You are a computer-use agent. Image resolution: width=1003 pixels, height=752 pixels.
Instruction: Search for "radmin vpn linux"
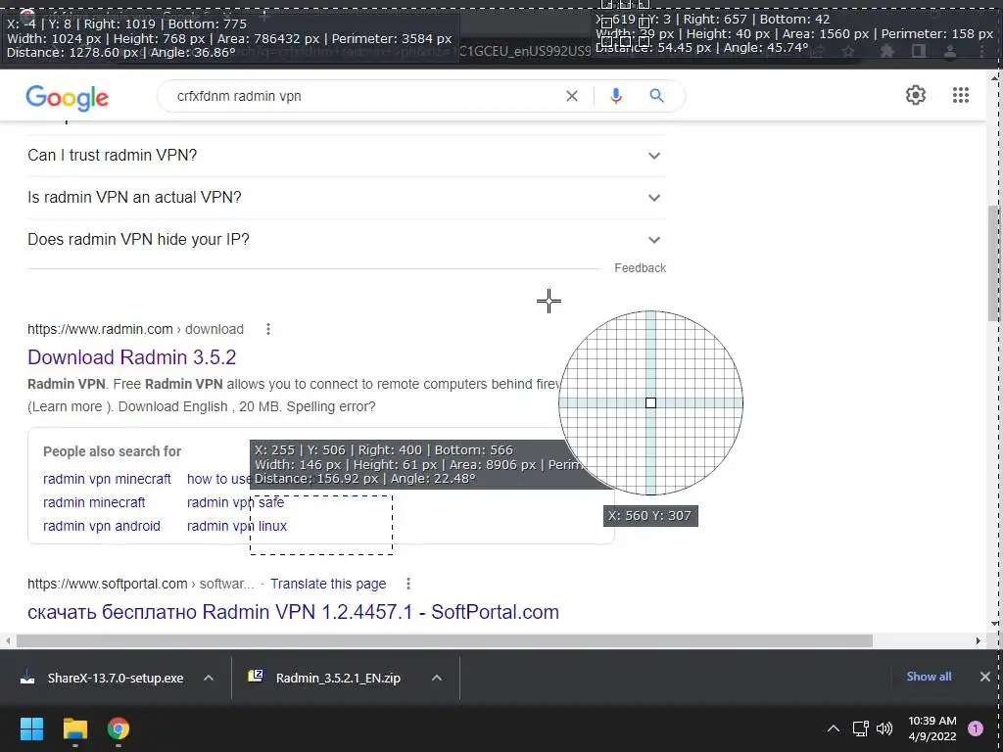pos(237,526)
